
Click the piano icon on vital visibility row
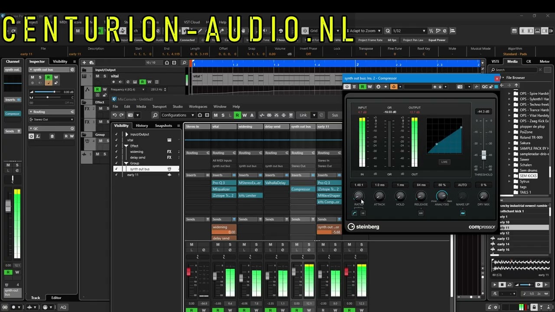[169, 140]
